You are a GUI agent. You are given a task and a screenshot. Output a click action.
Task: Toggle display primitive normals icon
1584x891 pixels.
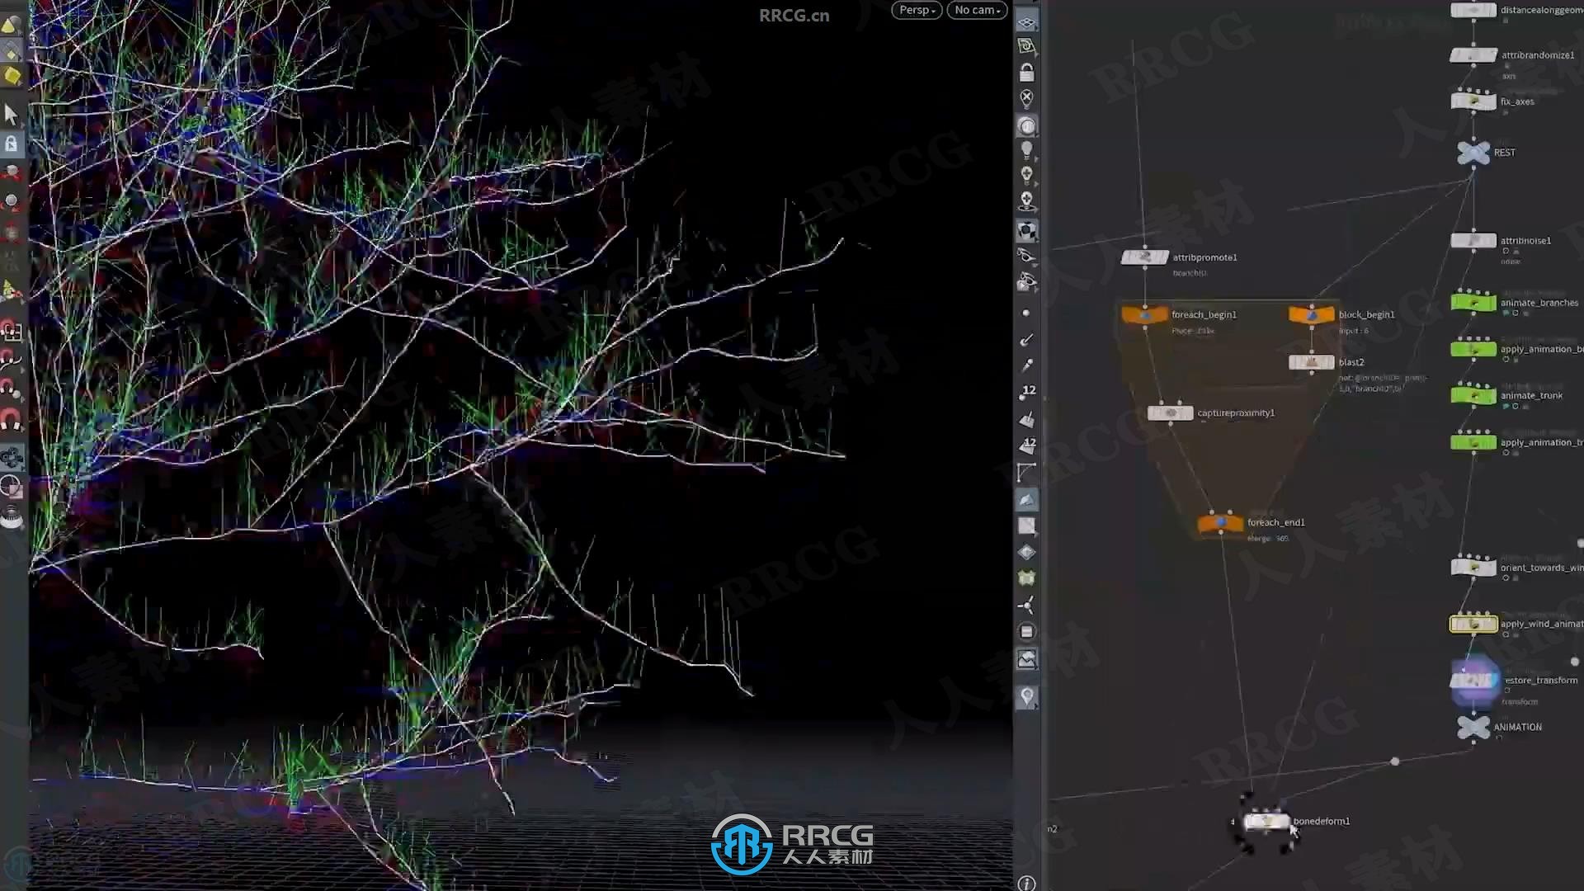pyautogui.click(x=1026, y=419)
